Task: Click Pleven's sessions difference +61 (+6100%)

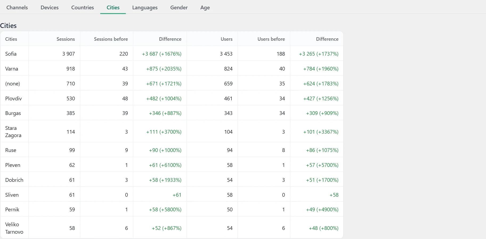Action: coord(165,165)
